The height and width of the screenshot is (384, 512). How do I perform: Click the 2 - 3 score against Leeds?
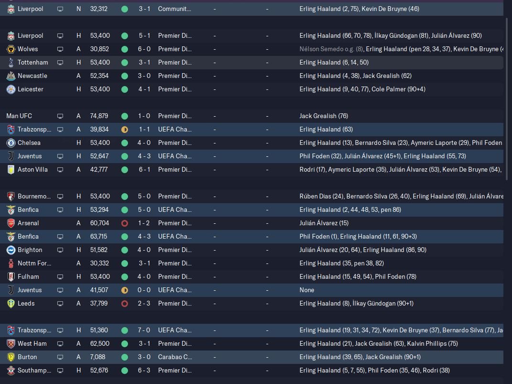[x=144, y=304]
